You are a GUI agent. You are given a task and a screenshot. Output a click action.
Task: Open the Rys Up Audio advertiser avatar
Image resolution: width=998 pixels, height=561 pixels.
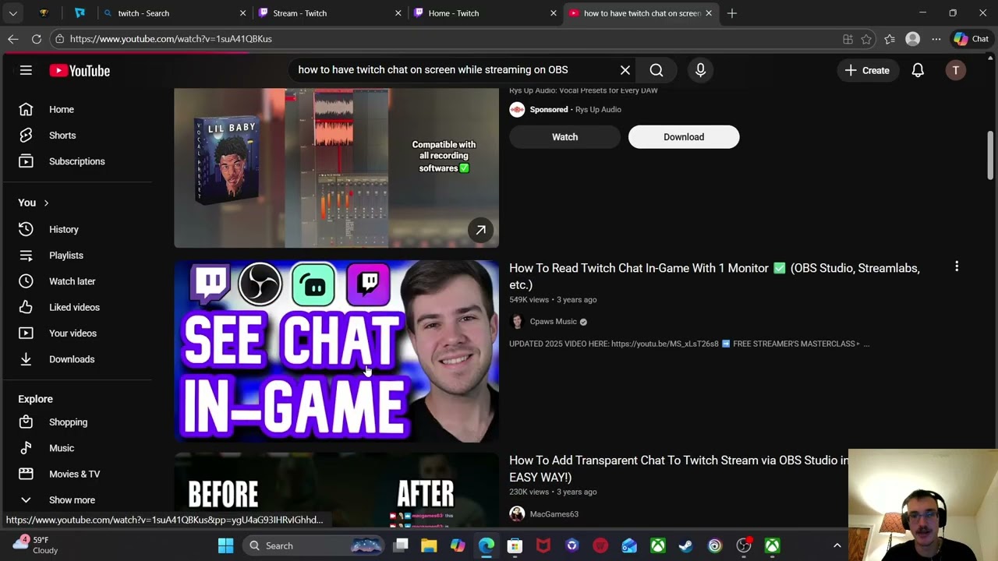click(x=517, y=110)
